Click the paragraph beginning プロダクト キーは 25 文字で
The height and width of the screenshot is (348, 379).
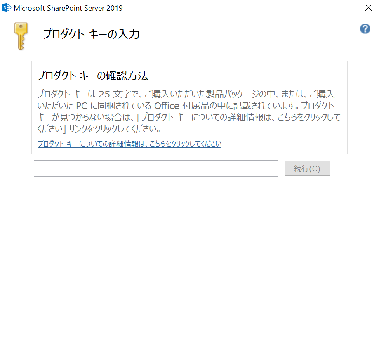(x=189, y=111)
